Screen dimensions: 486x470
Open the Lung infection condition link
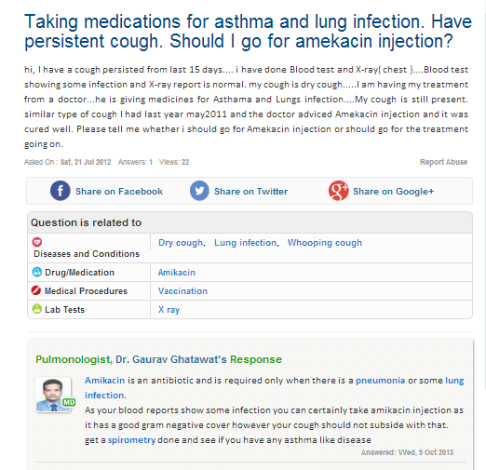click(x=246, y=243)
